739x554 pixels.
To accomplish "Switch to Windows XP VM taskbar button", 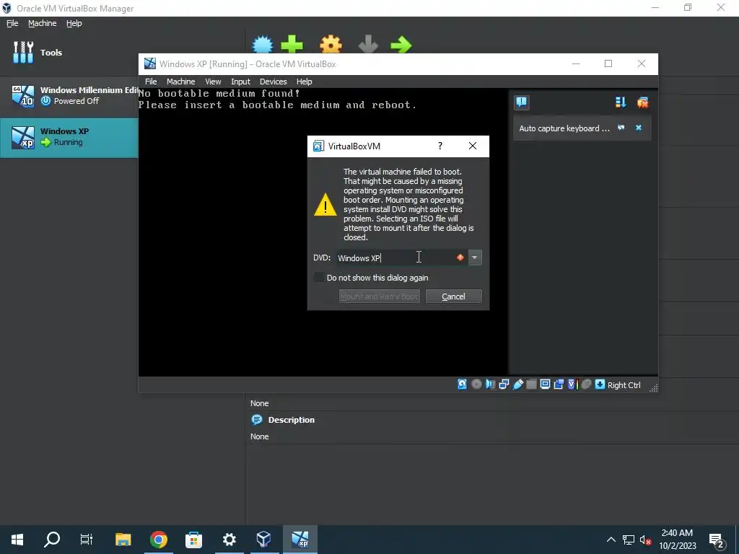I will click(x=299, y=540).
